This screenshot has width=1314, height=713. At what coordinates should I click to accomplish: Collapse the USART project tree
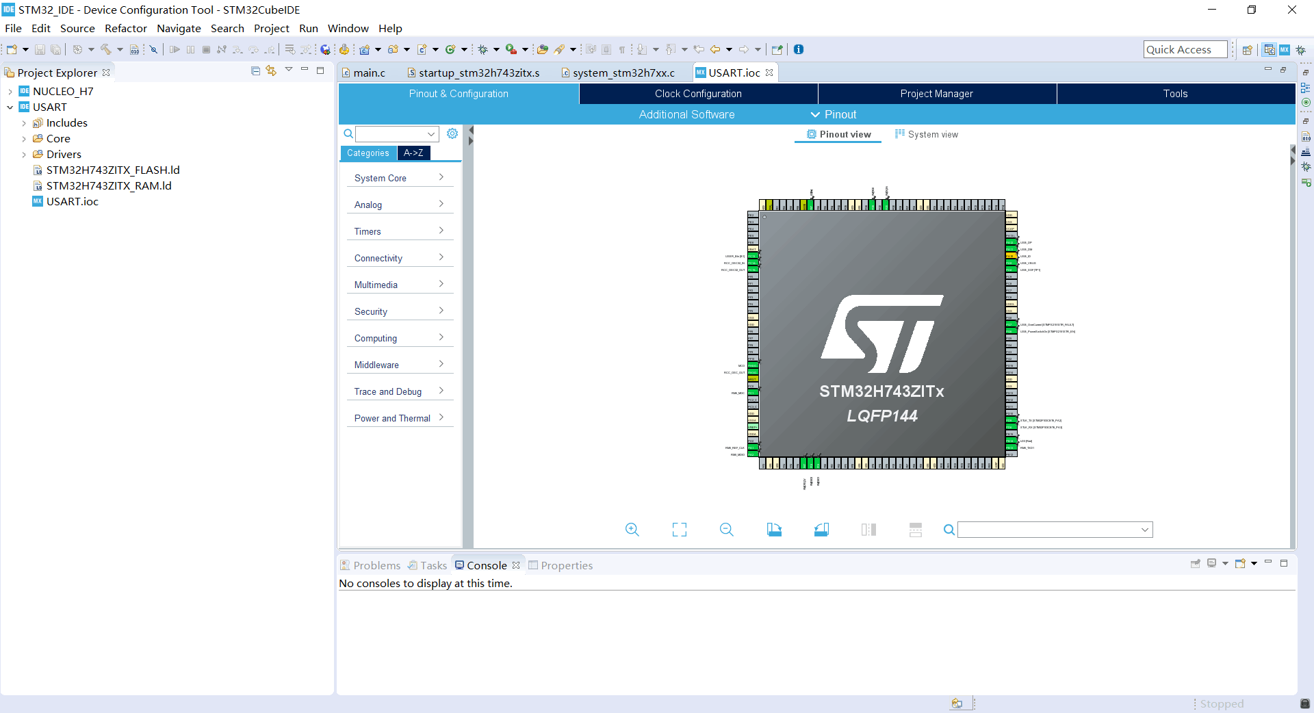[10, 107]
